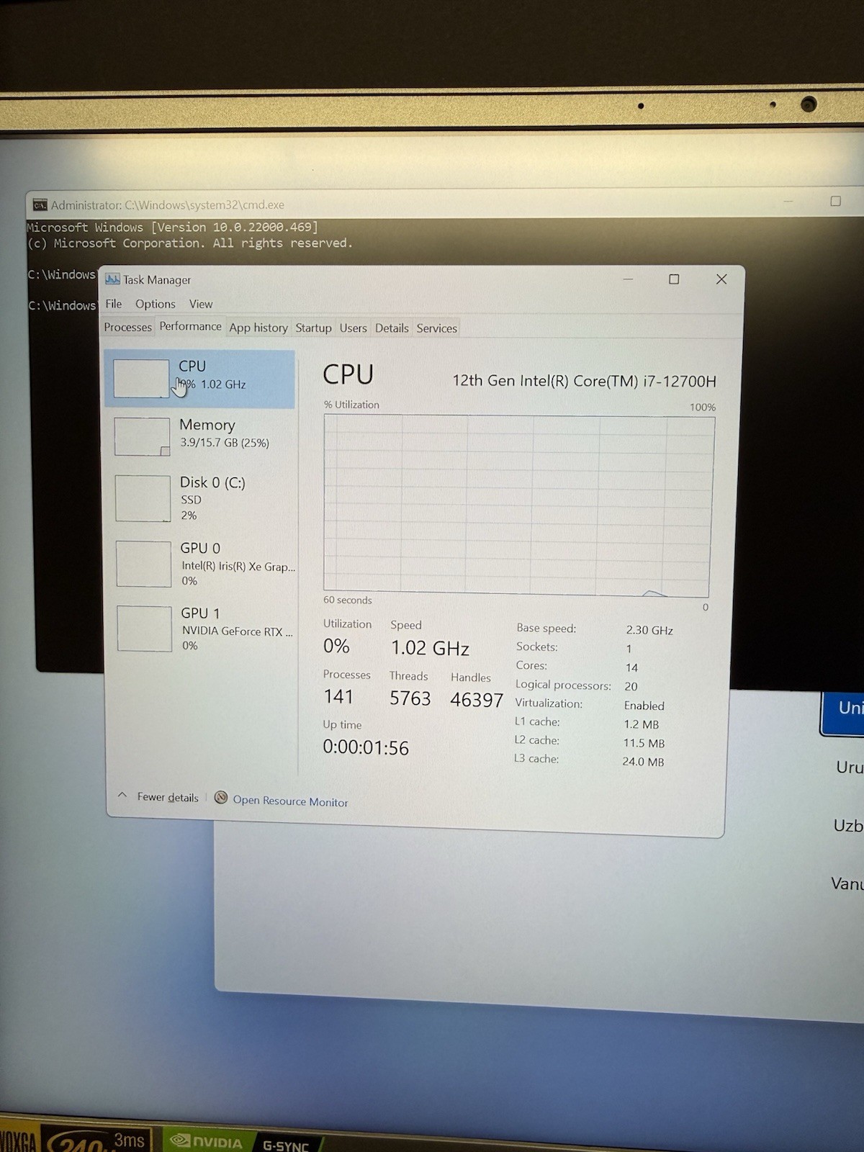Viewport: 864px width, 1152px height.
Task: Switch to the Services tab
Action: tap(437, 328)
